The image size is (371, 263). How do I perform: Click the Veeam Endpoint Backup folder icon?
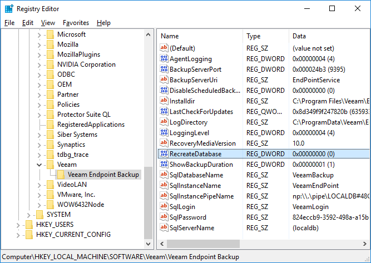coord(61,175)
